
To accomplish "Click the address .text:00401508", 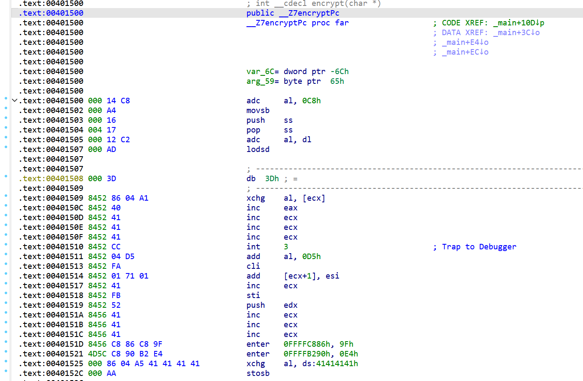I will coord(51,179).
